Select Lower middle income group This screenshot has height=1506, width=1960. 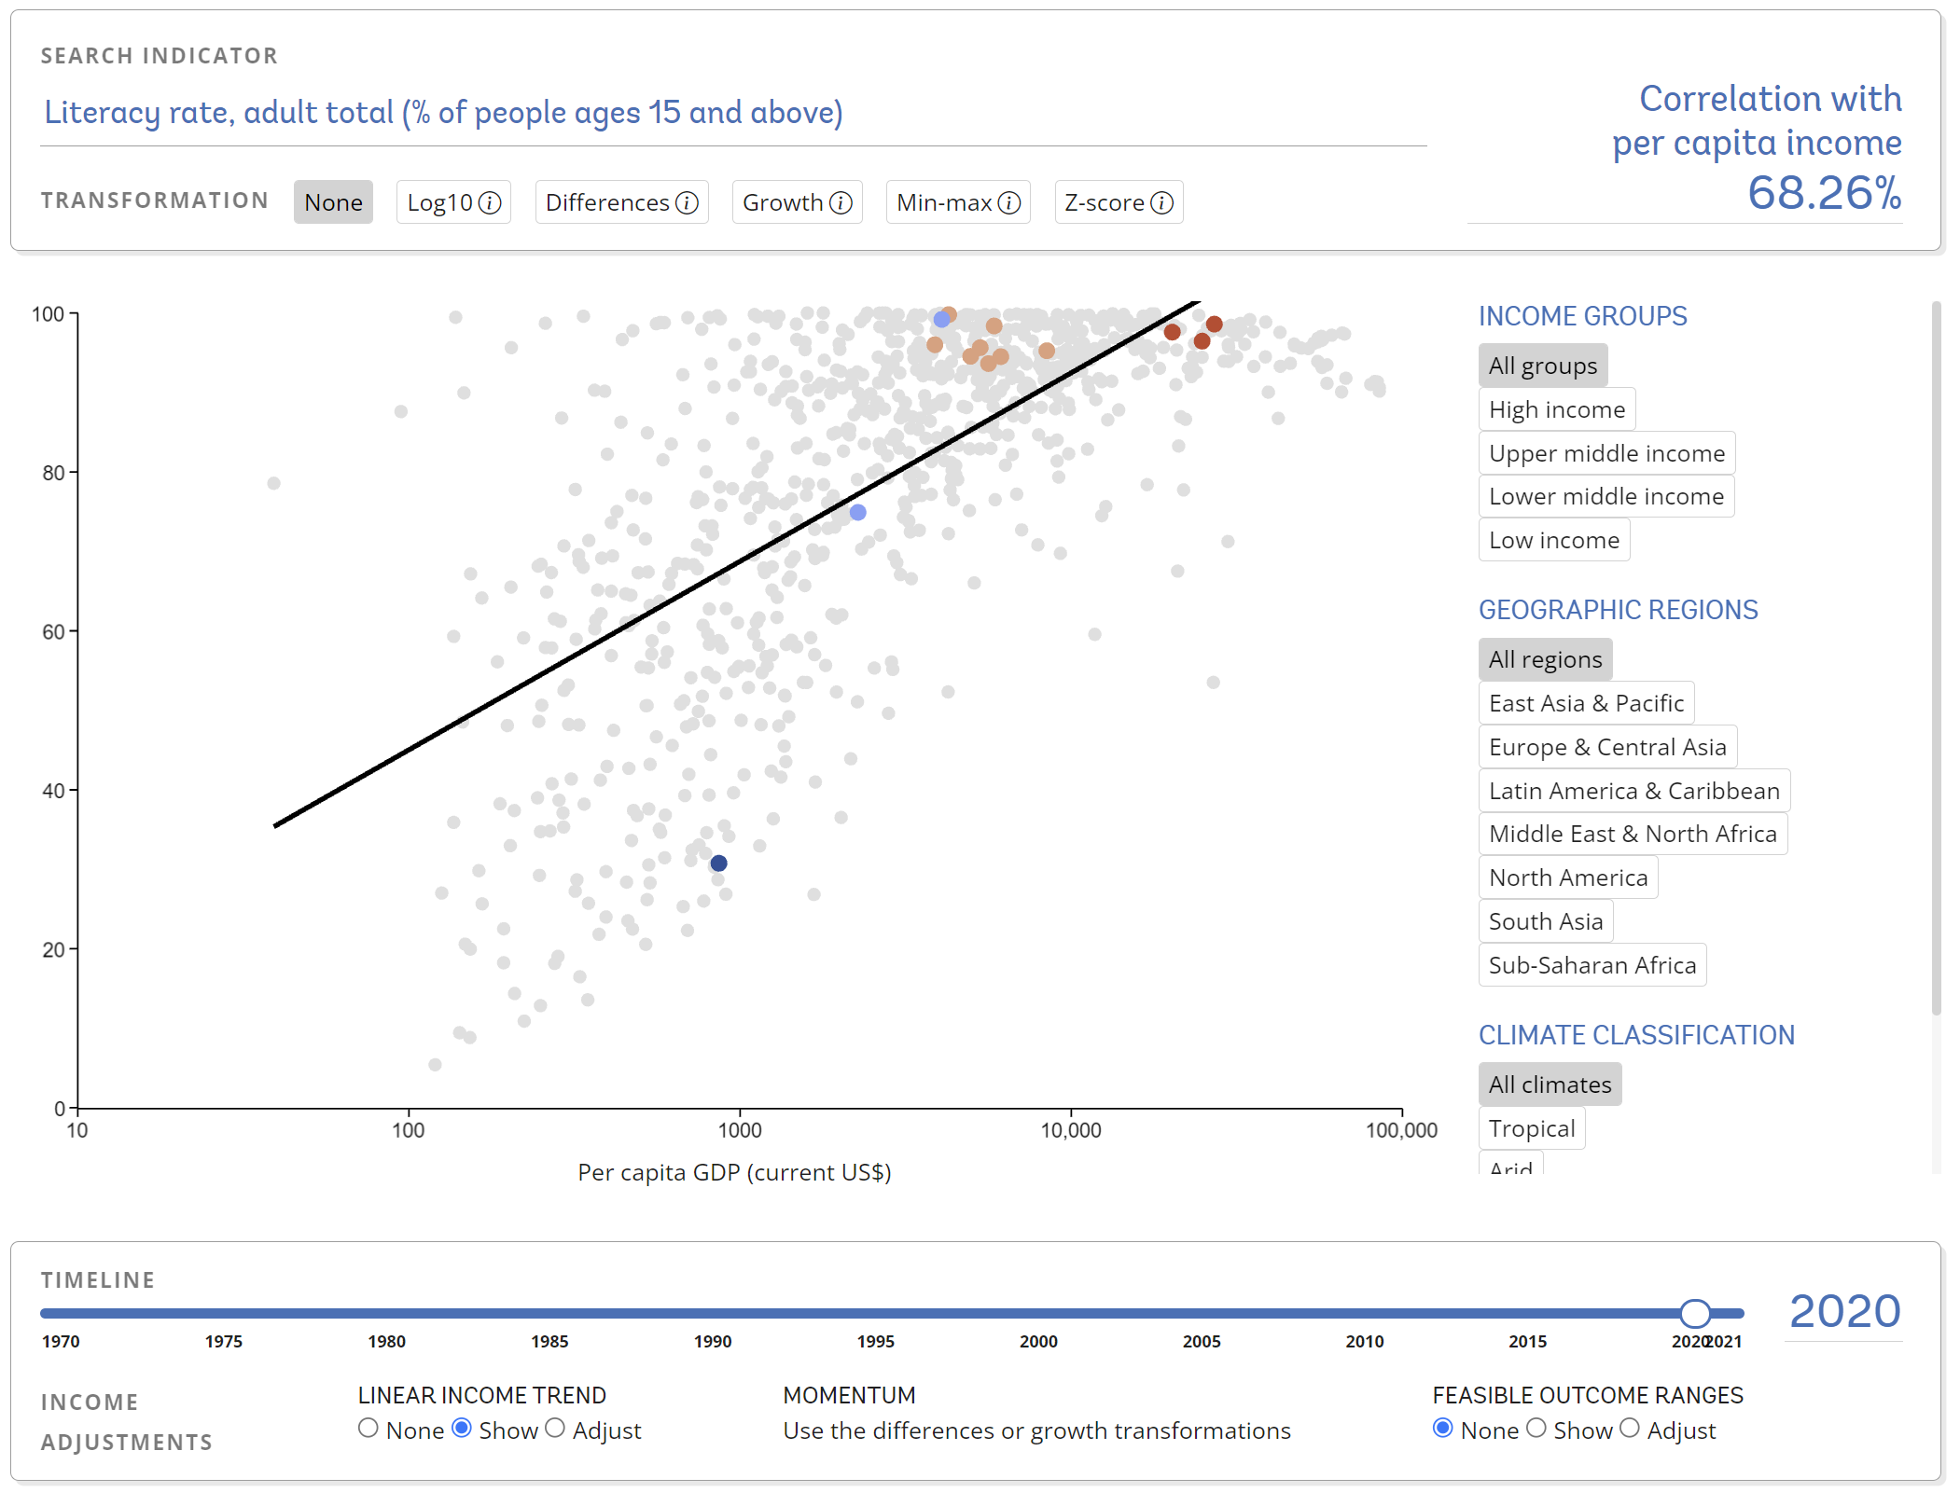1606,496
